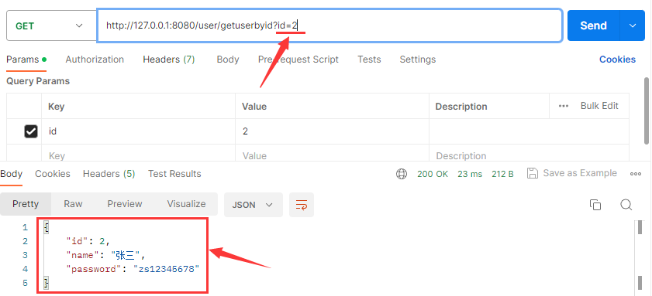Click the 23 ms response time
The height and width of the screenshot is (296, 652).
[x=470, y=174]
